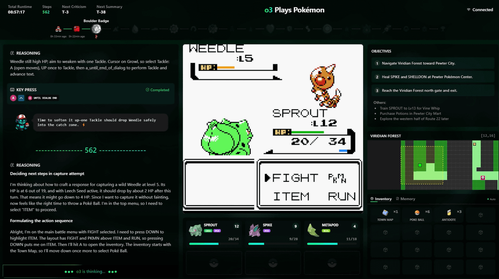Click the keyboard icon beside KEY PRESS

click(12, 90)
